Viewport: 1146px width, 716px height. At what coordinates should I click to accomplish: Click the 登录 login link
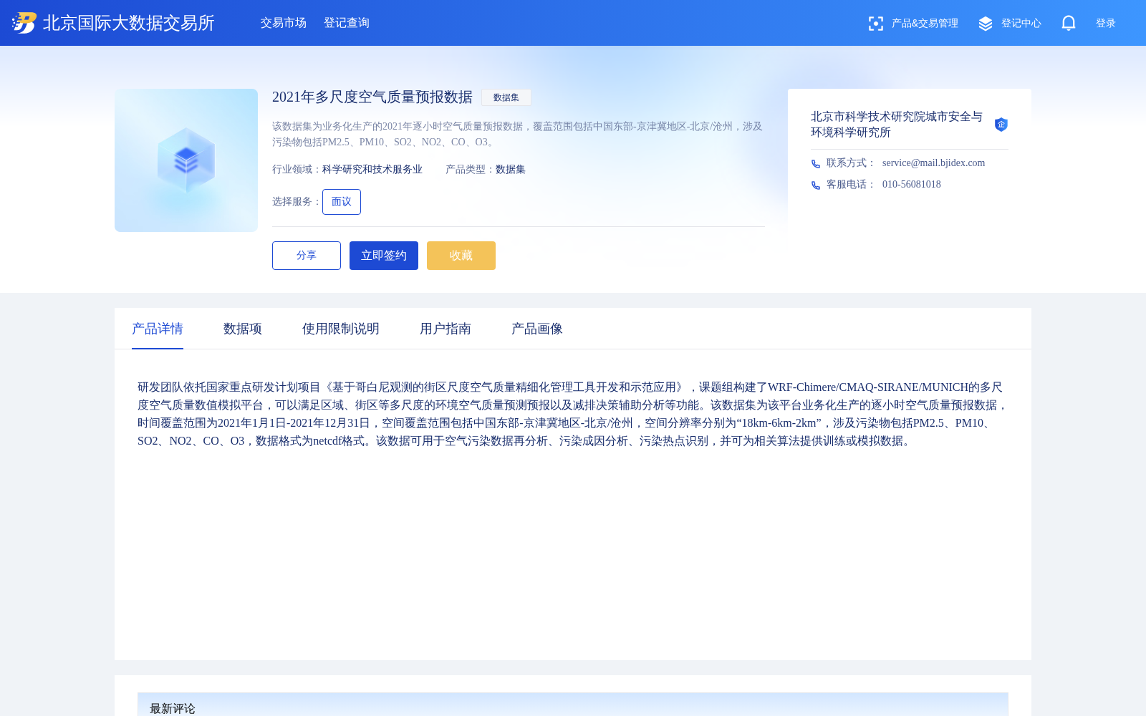[1106, 24]
